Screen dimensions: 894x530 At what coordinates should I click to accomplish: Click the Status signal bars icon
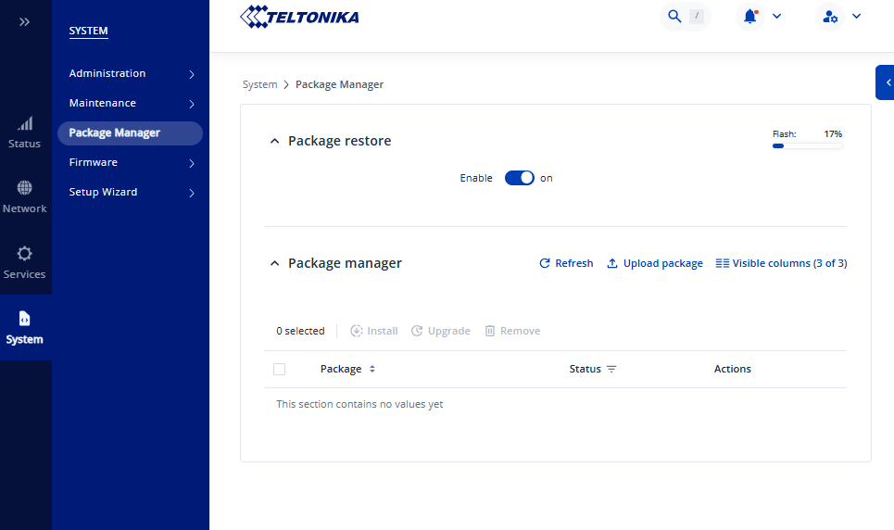coord(25,123)
